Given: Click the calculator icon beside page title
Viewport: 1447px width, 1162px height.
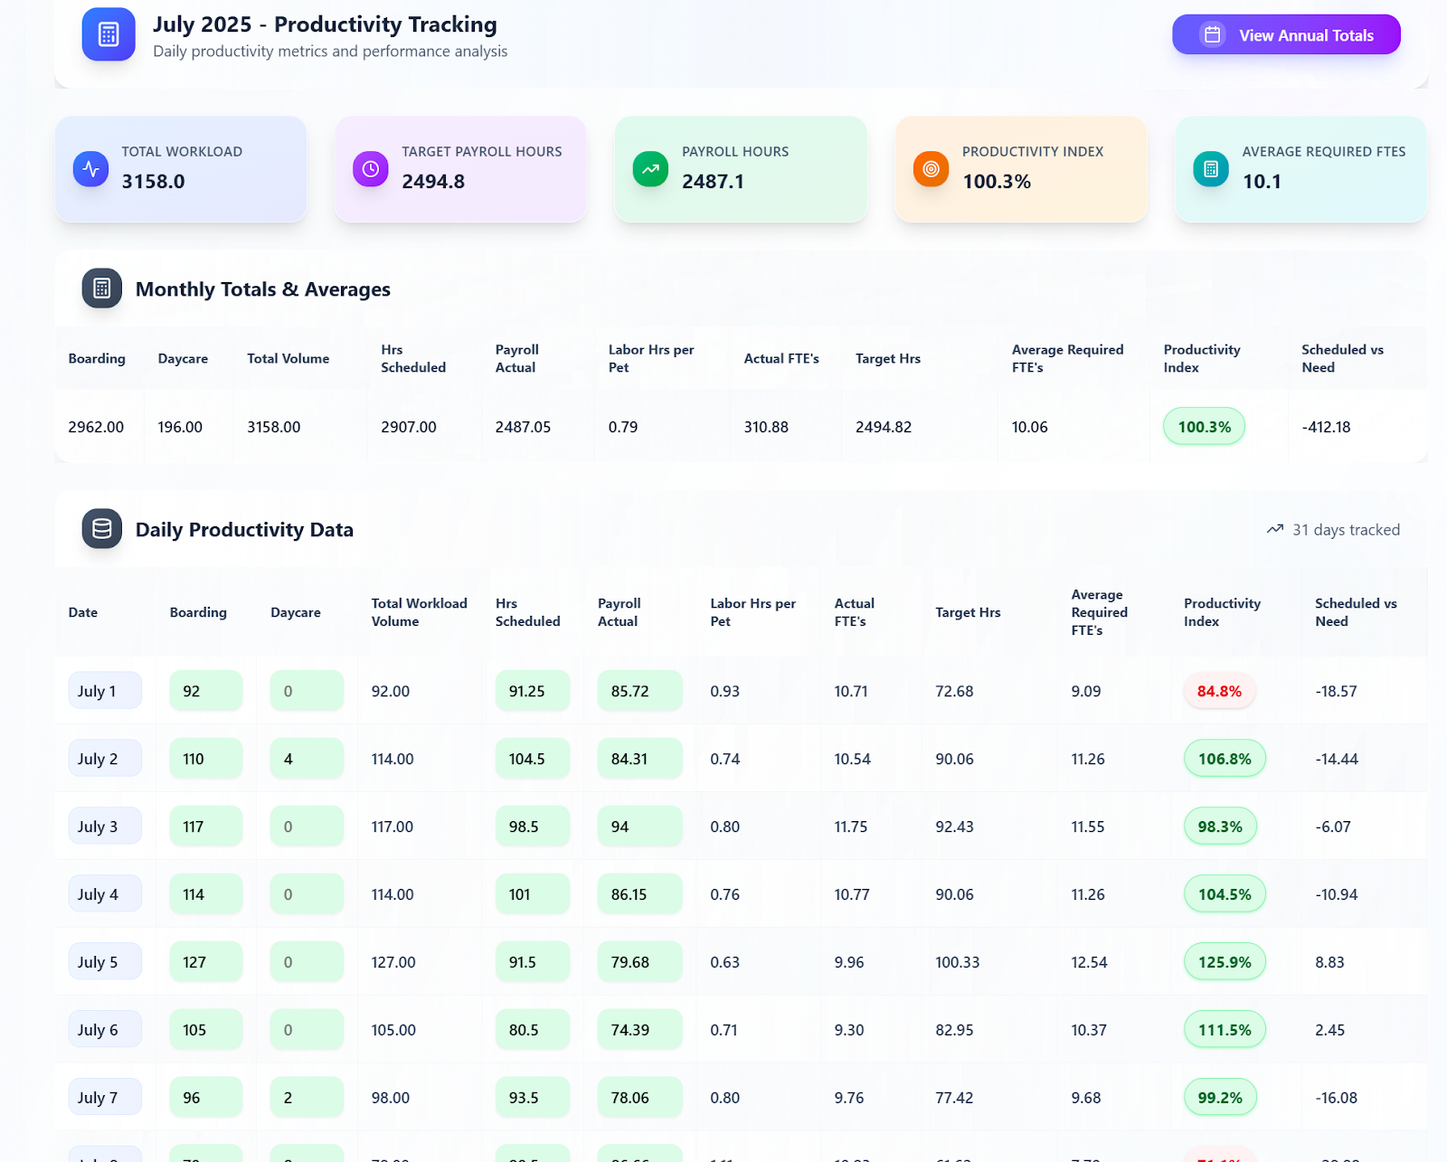Looking at the screenshot, I should coord(109,34).
